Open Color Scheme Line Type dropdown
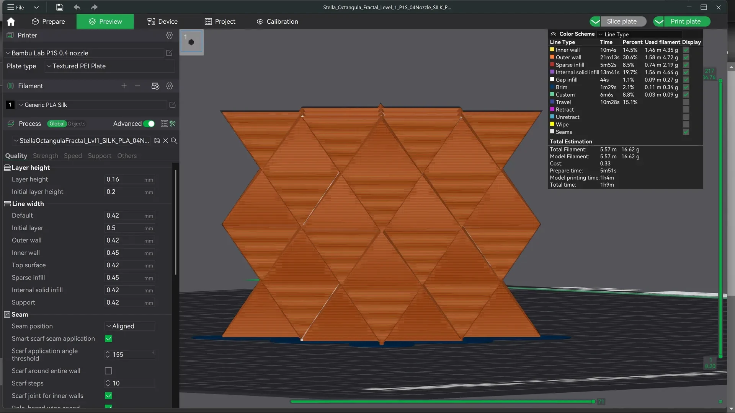This screenshot has height=413, width=735. (640, 34)
